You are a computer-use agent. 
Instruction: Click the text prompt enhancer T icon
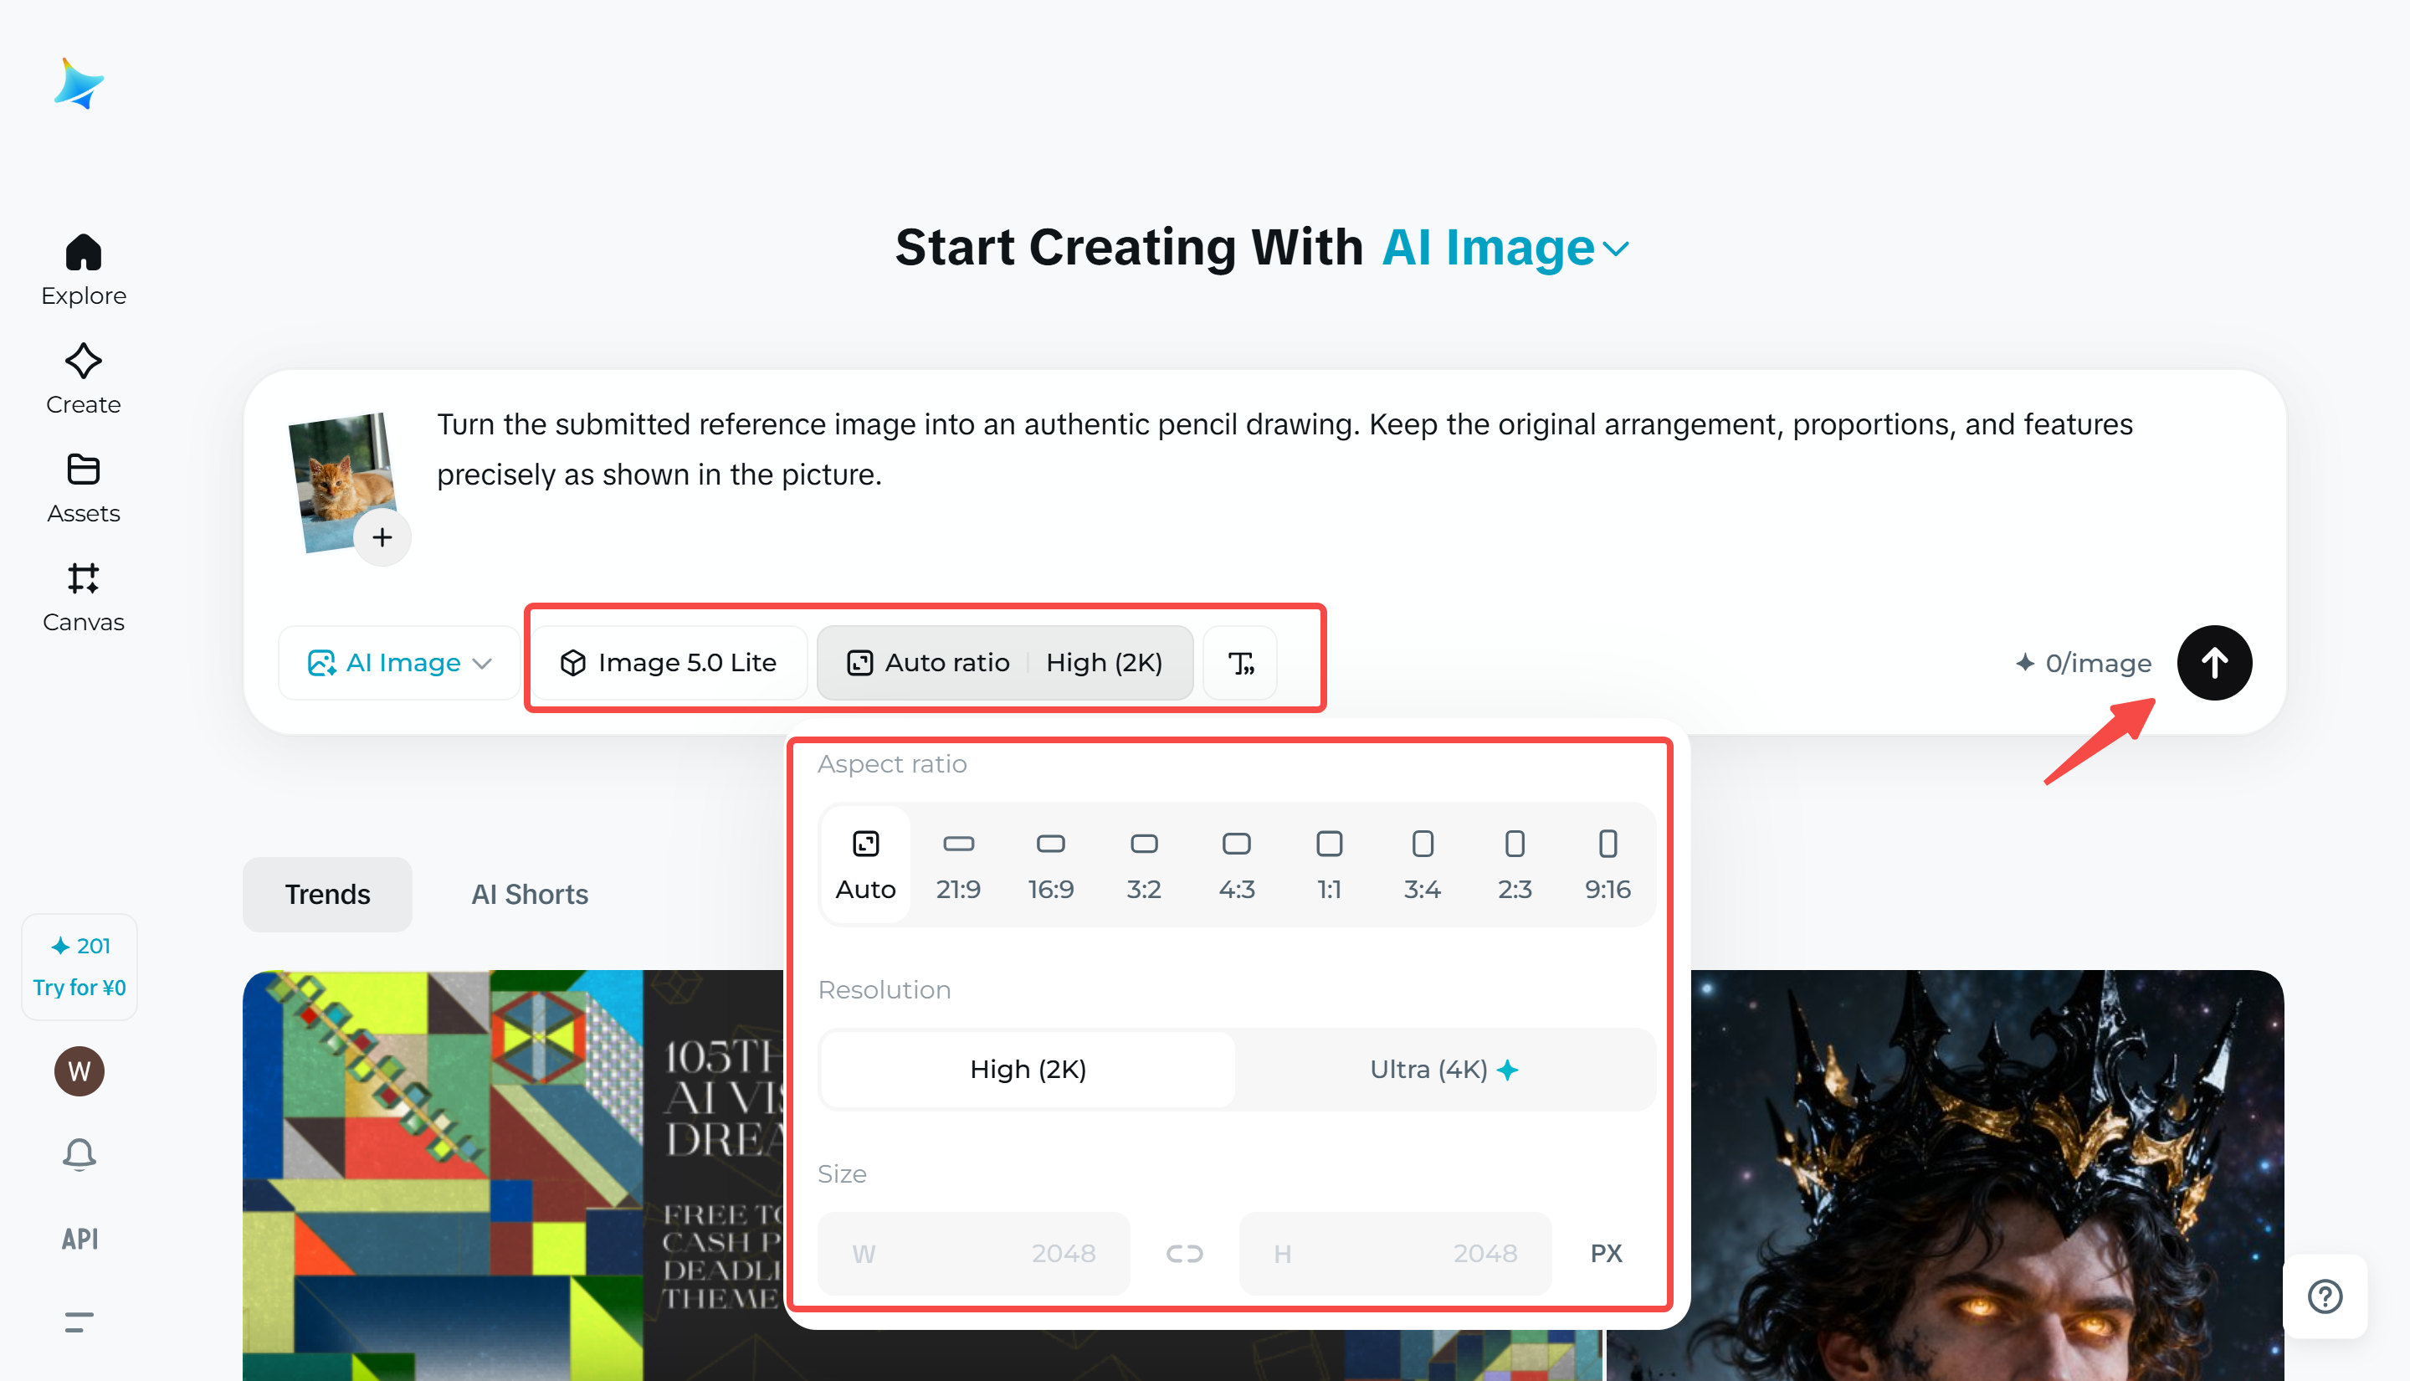click(1240, 663)
